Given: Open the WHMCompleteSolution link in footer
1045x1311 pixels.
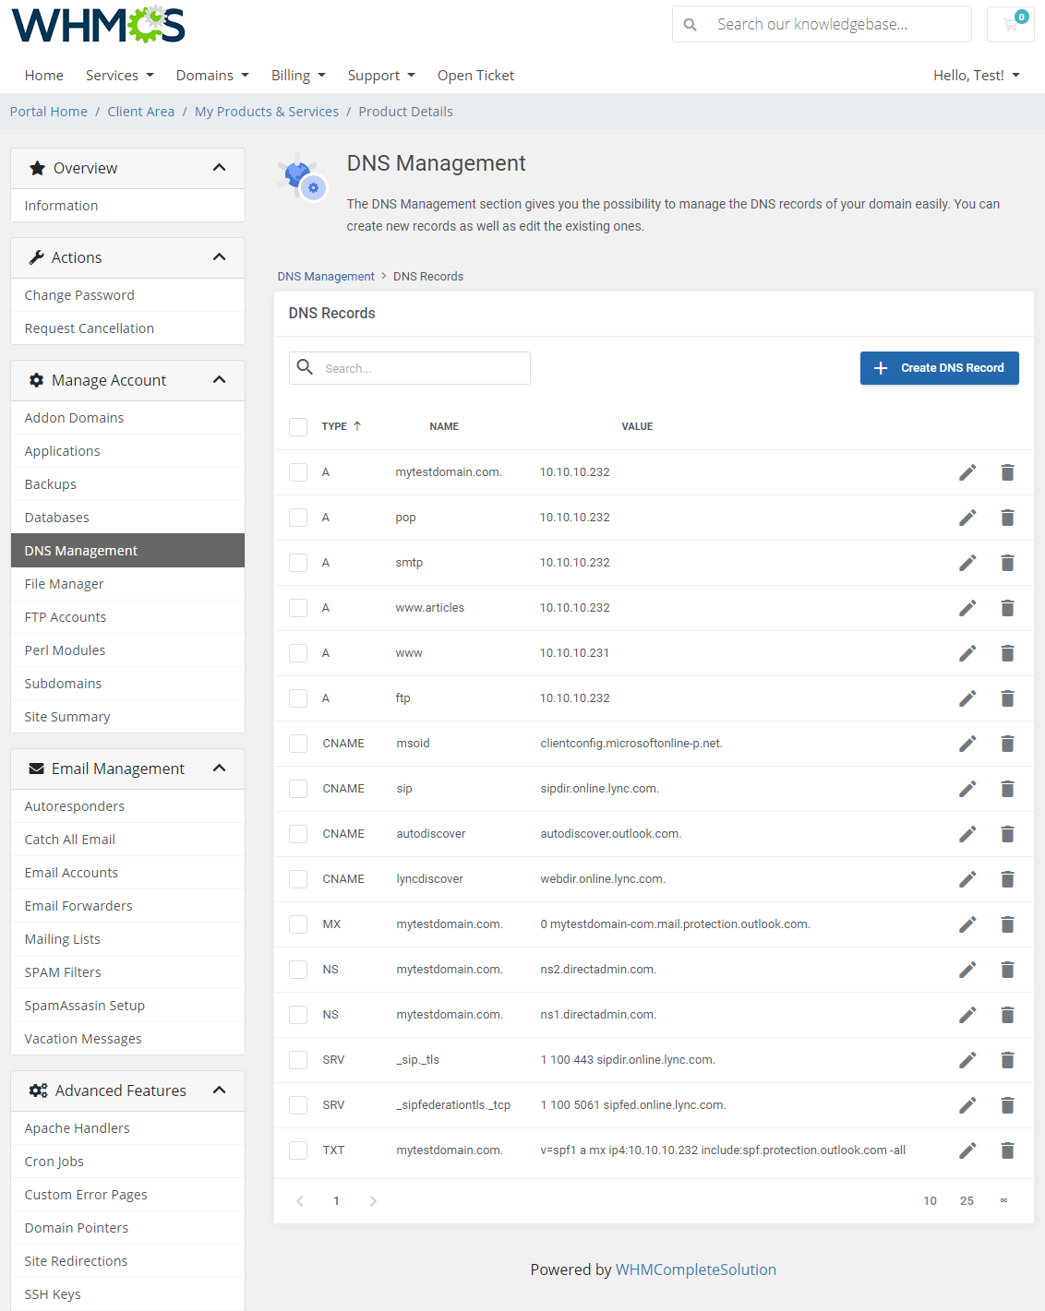Looking at the screenshot, I should click(696, 1269).
